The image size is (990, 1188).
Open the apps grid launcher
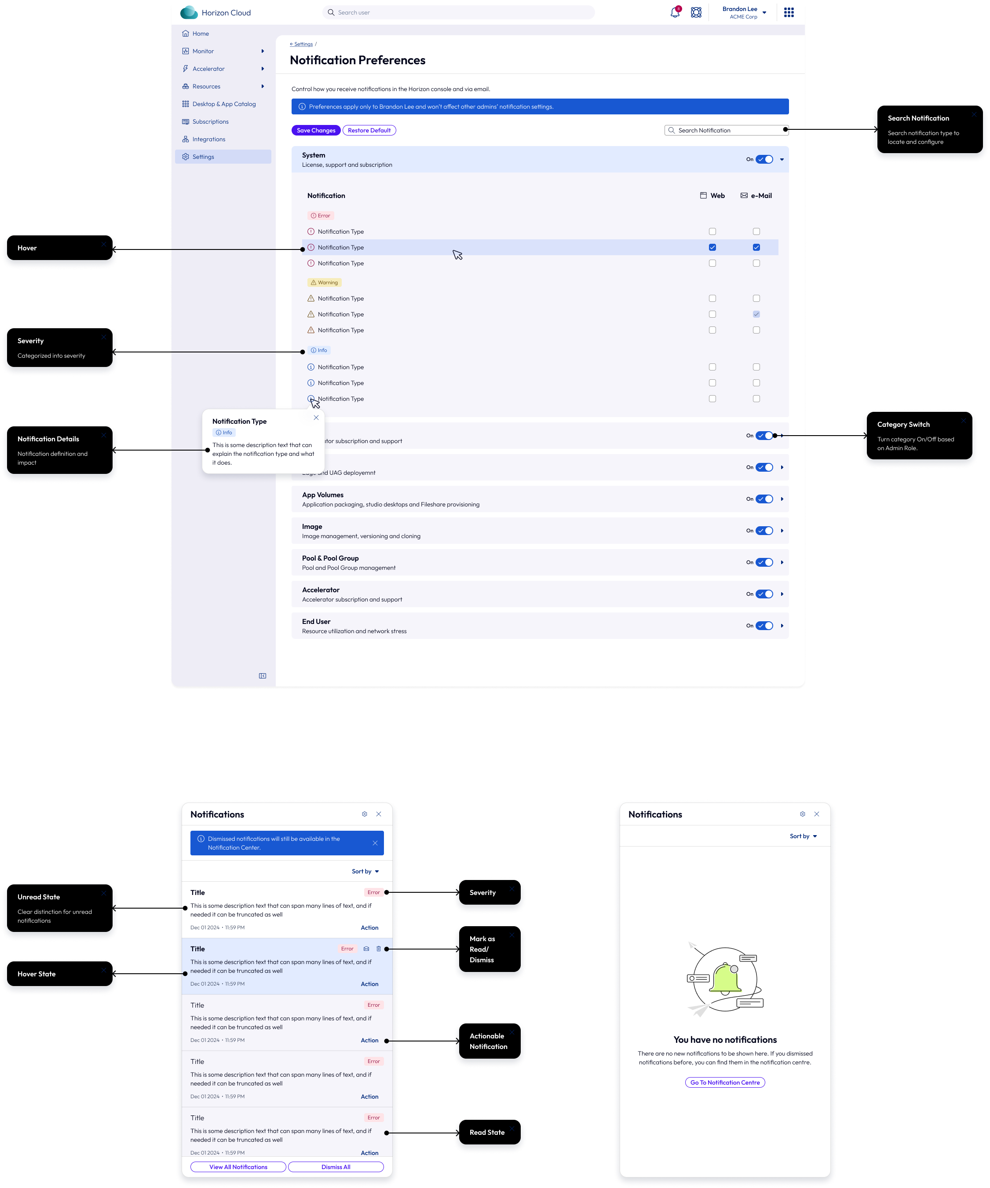[x=789, y=12]
